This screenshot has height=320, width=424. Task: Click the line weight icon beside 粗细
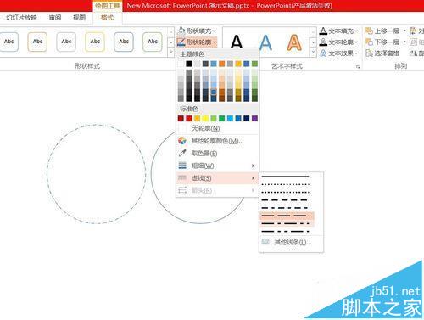pyautogui.click(x=182, y=166)
